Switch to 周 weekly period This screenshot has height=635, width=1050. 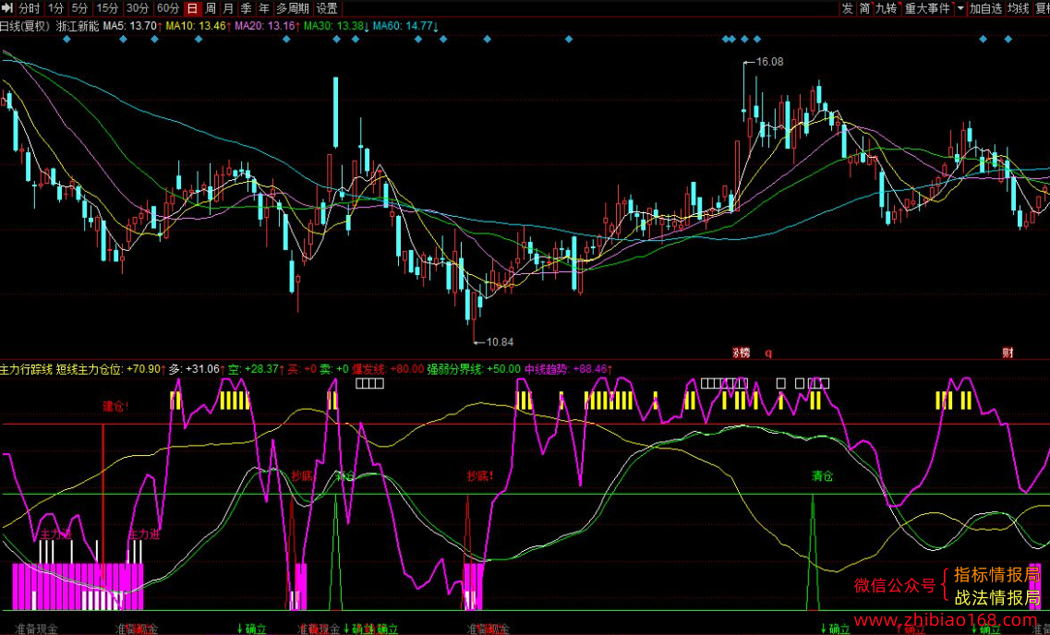211,8
